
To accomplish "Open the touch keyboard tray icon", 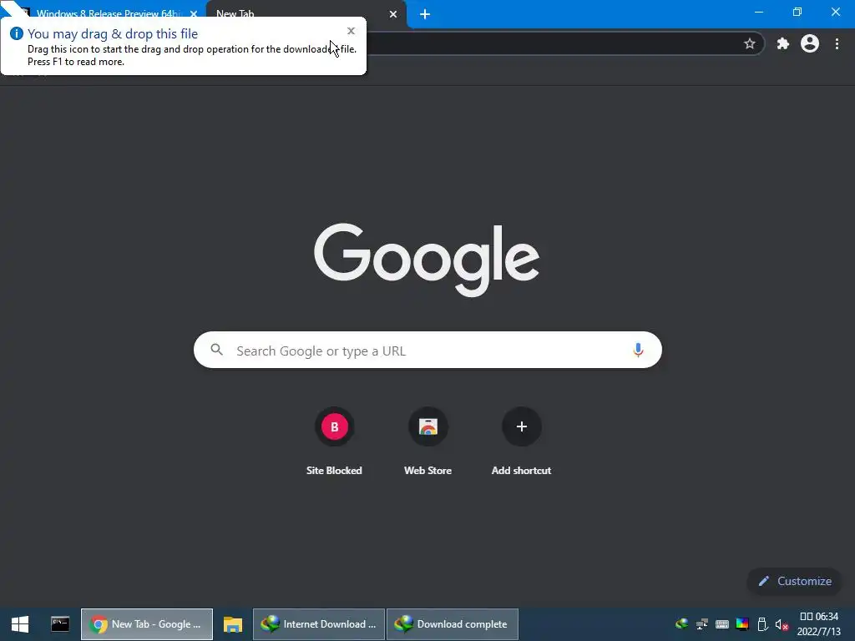I will coord(722,624).
